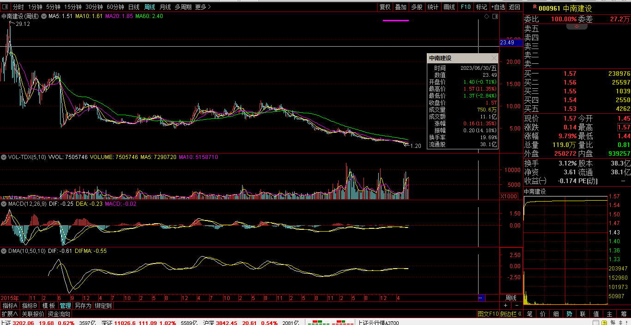The height and width of the screenshot is (325, 631).
Task: Click the plus zoom-in button below chart
Action: point(505,306)
